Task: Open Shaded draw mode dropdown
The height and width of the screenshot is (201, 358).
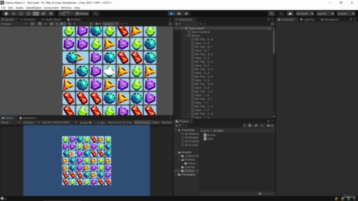Action: coord(13,24)
